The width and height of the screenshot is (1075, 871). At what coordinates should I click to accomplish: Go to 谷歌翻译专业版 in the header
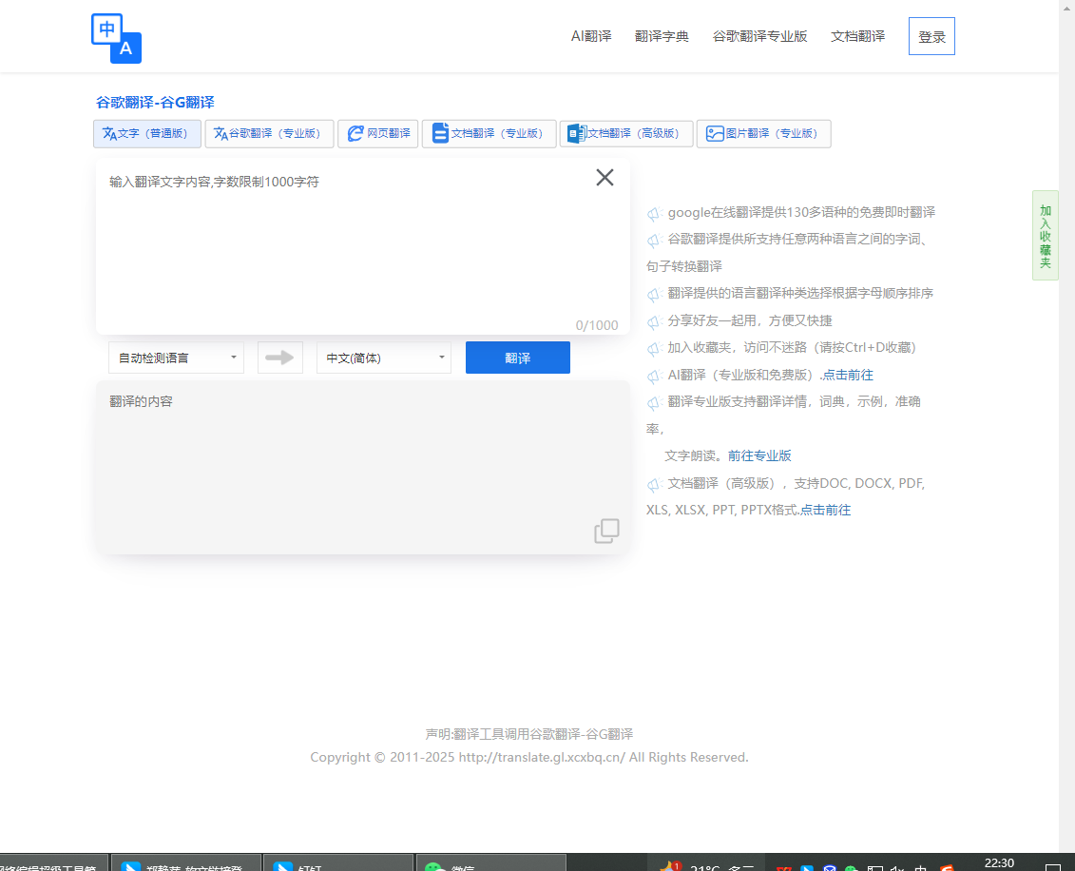coord(759,36)
